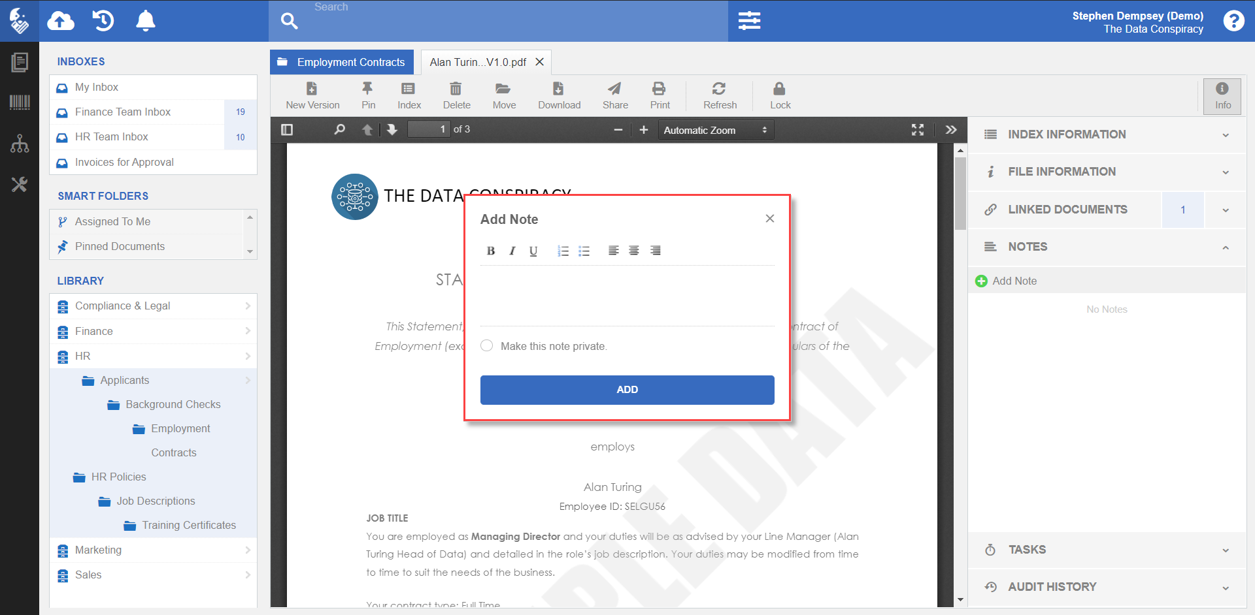
Task: Align note text right
Action: [656, 251]
